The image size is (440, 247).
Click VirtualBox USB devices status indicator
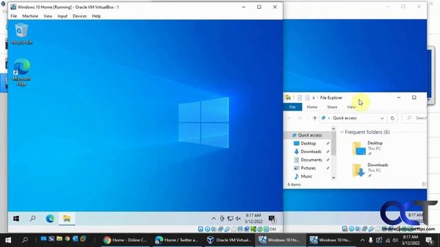(227, 229)
